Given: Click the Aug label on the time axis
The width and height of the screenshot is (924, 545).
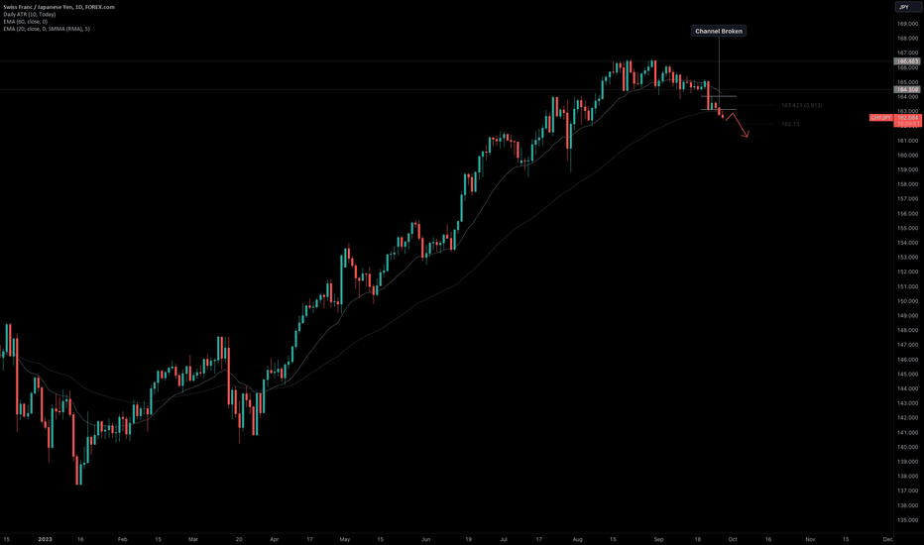Looking at the screenshot, I should pos(577,539).
